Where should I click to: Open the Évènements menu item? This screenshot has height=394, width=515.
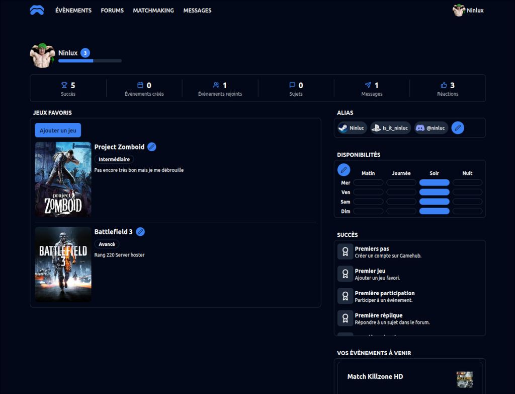click(73, 10)
